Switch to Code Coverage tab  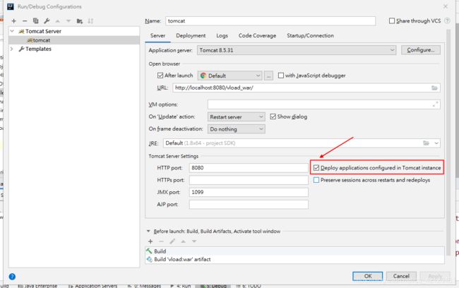click(x=257, y=36)
